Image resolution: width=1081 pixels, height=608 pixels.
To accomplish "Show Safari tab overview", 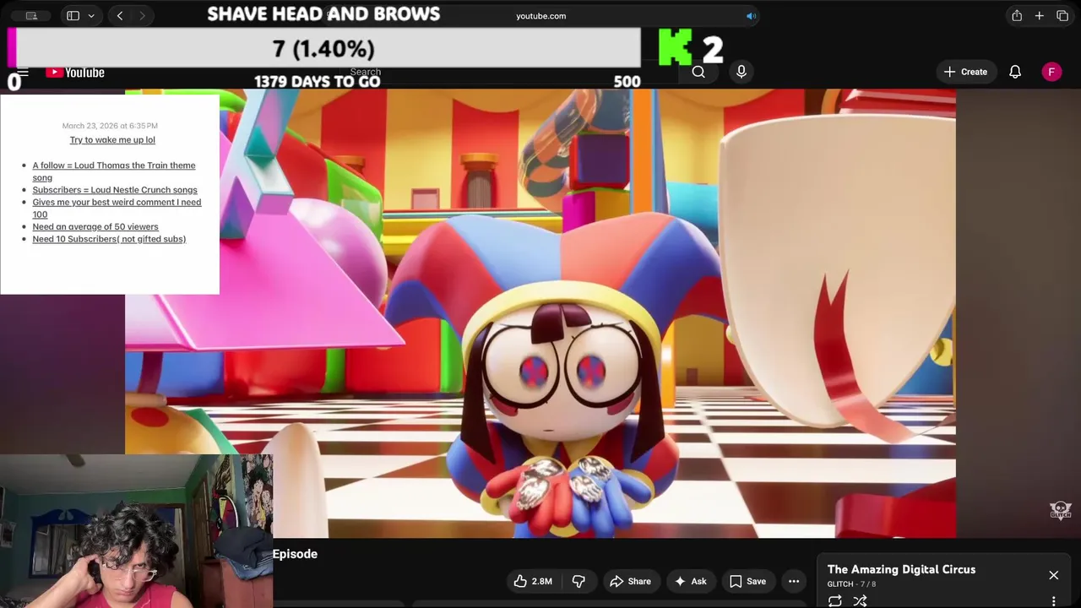I will [x=1062, y=16].
